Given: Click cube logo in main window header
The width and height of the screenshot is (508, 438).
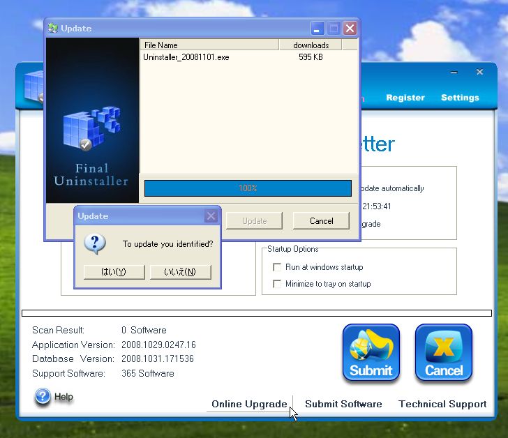Looking at the screenshot, I should coord(33,86).
